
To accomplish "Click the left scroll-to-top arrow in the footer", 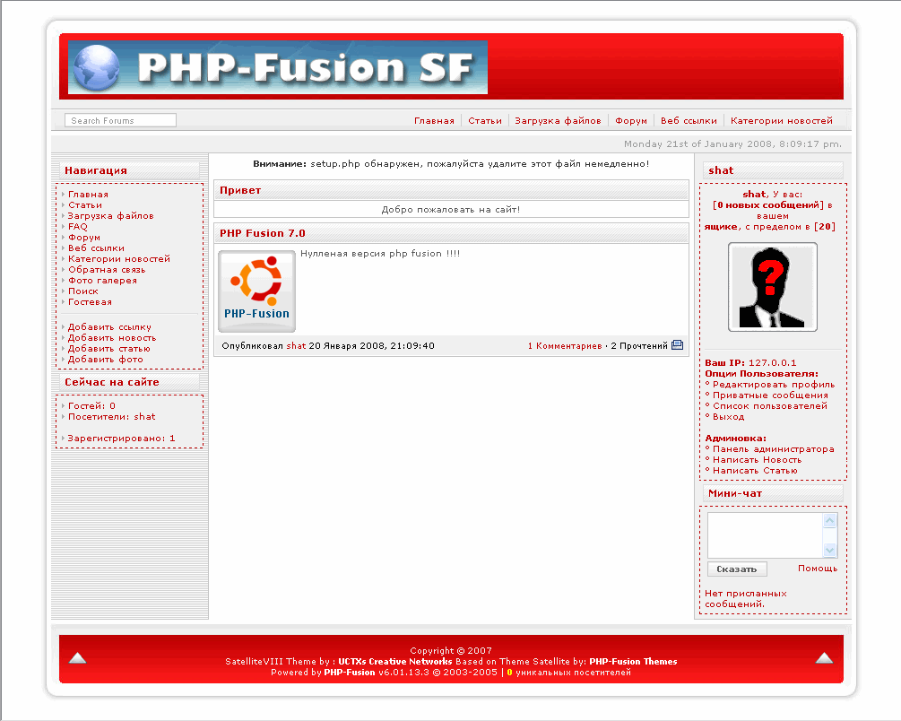I will click(78, 657).
